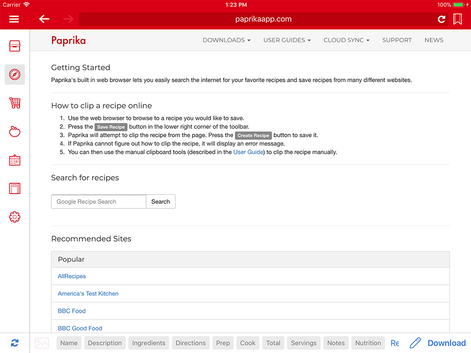Select the pencil clipping tool
The image size is (471, 353).
(415, 343)
